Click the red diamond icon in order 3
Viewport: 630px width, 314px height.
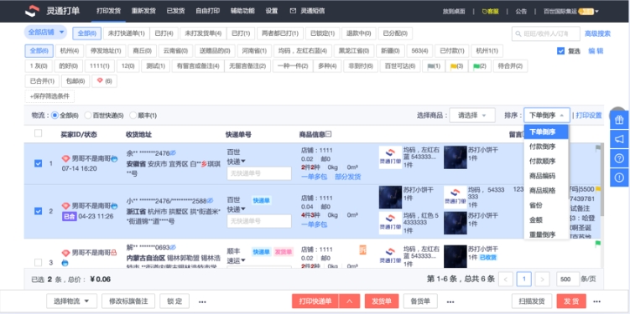coord(66,253)
